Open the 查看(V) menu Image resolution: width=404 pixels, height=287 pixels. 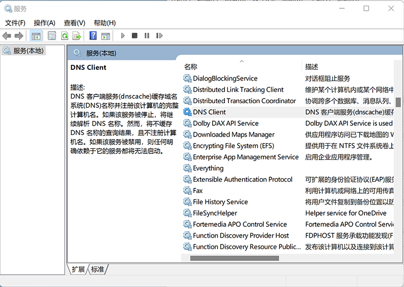point(74,23)
